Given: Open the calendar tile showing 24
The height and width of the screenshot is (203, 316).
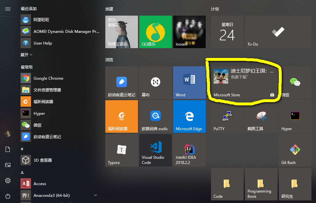Looking at the screenshot, I should (227, 32).
